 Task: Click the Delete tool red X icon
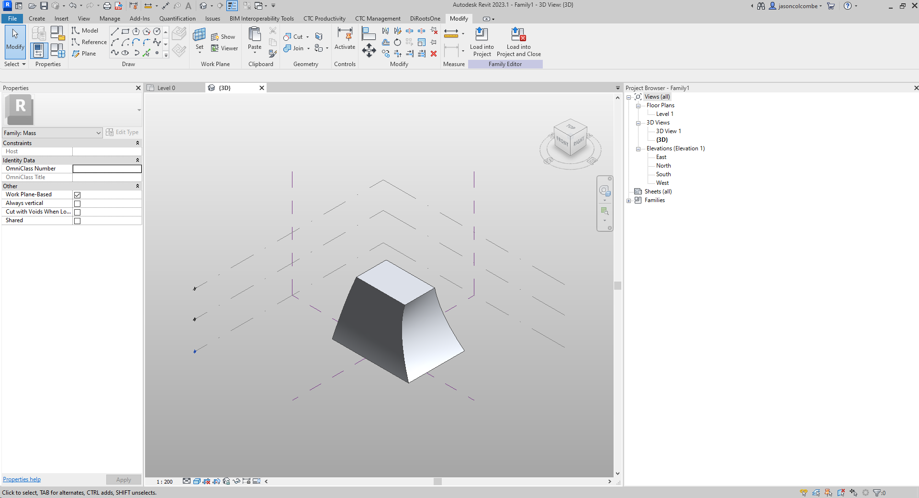pyautogui.click(x=434, y=54)
